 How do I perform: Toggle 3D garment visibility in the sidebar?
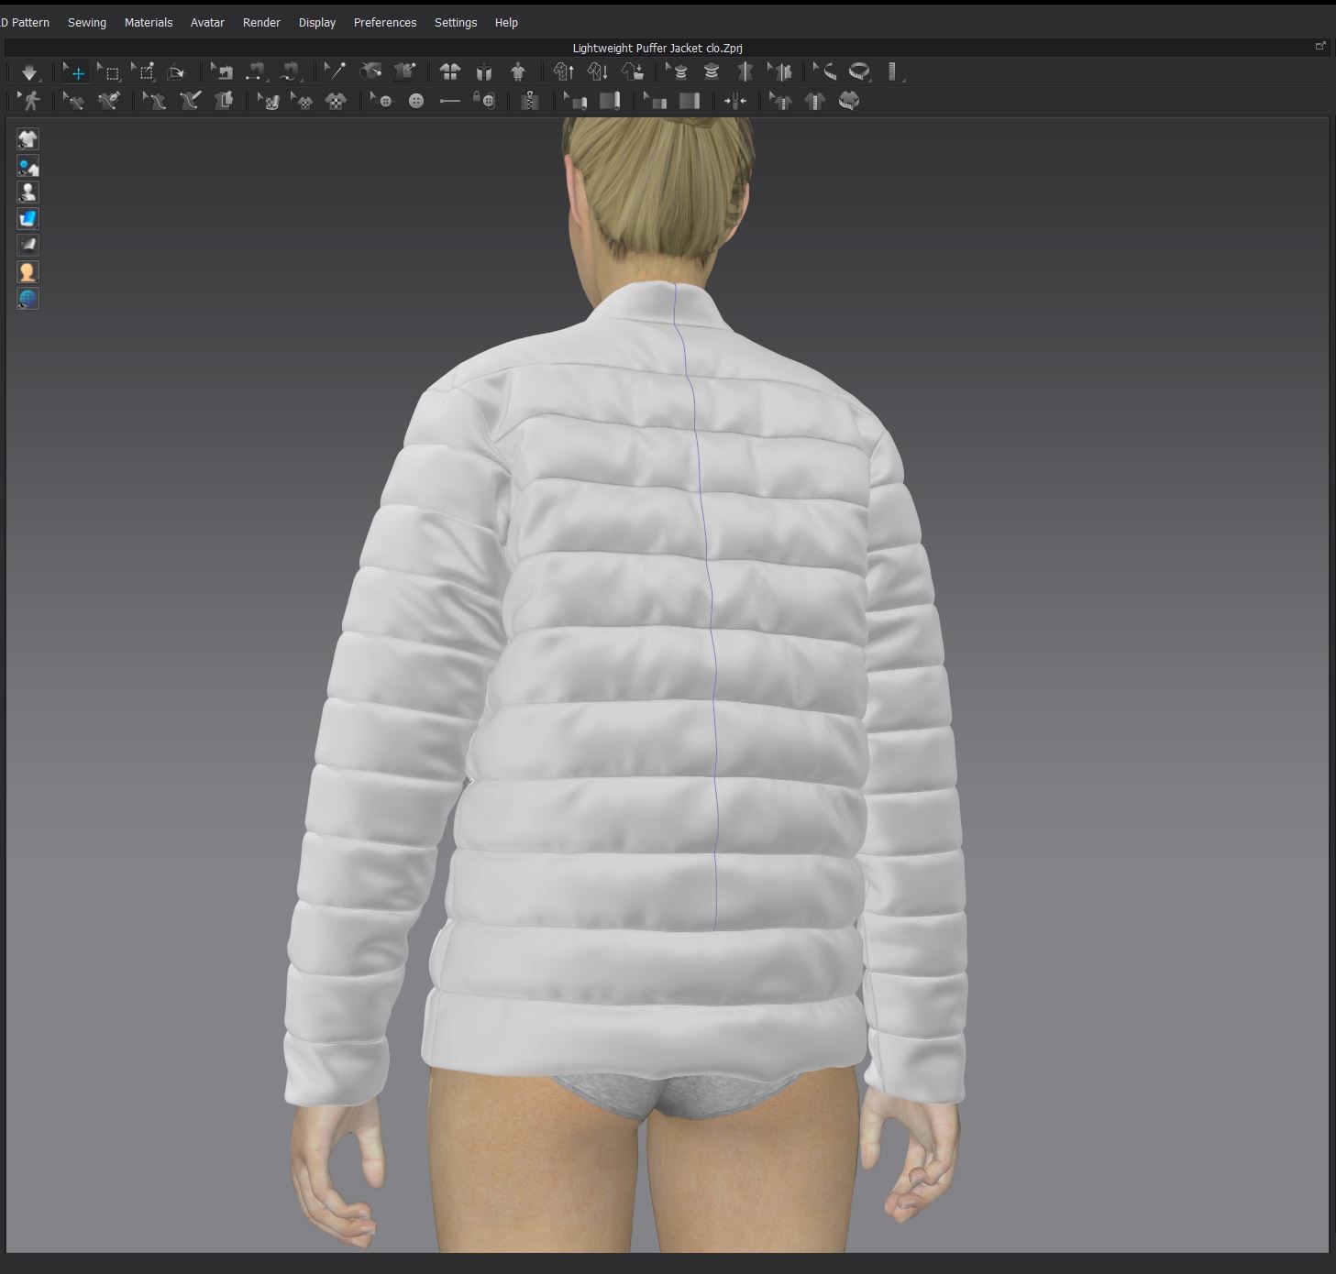tap(28, 139)
